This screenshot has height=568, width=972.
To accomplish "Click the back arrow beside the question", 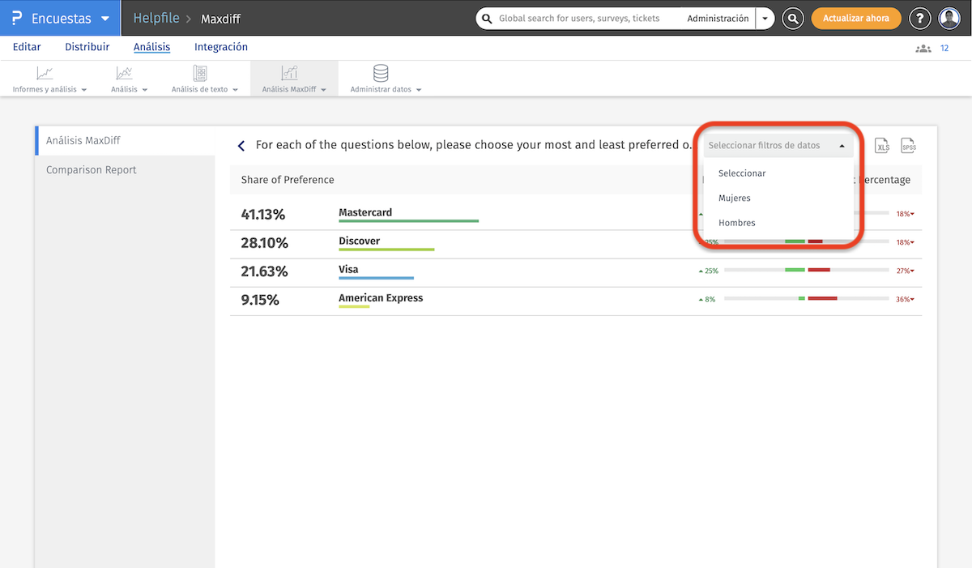I will click(241, 146).
